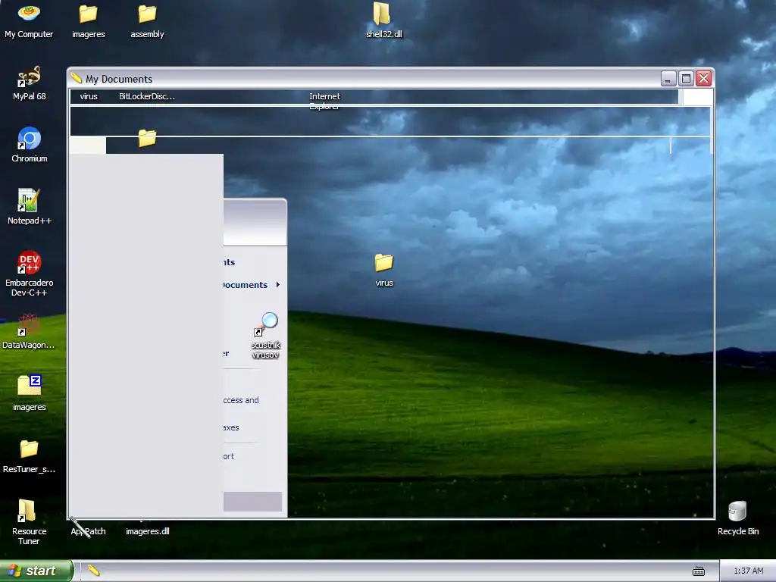Image resolution: width=776 pixels, height=582 pixels.
Task: Click the keyboard icon in system tray
Action: click(698, 571)
